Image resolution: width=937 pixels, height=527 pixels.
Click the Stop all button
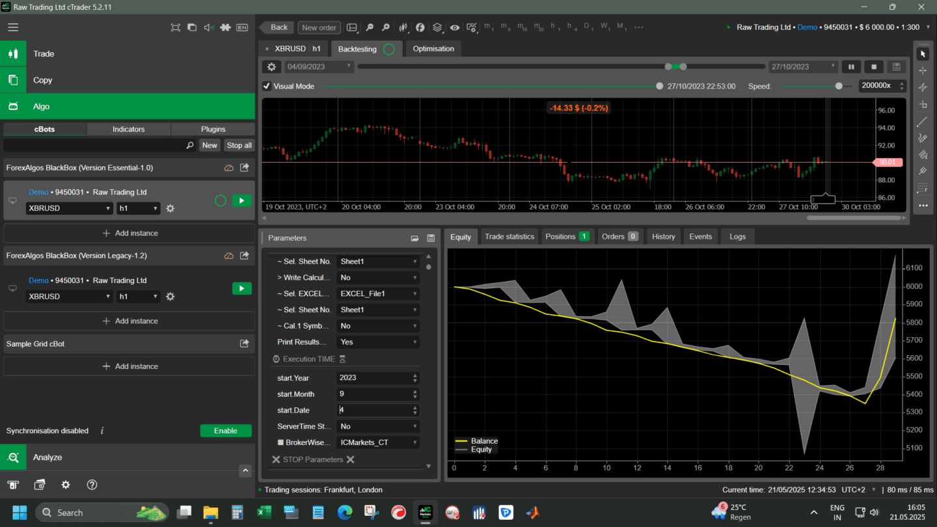click(x=239, y=146)
